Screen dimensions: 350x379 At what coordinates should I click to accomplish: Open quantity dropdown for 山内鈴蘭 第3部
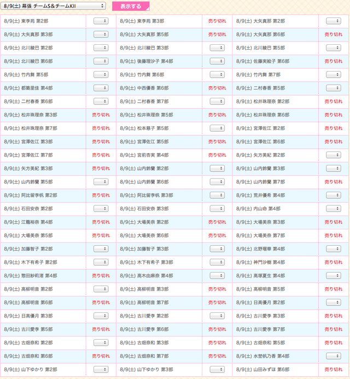333,168
